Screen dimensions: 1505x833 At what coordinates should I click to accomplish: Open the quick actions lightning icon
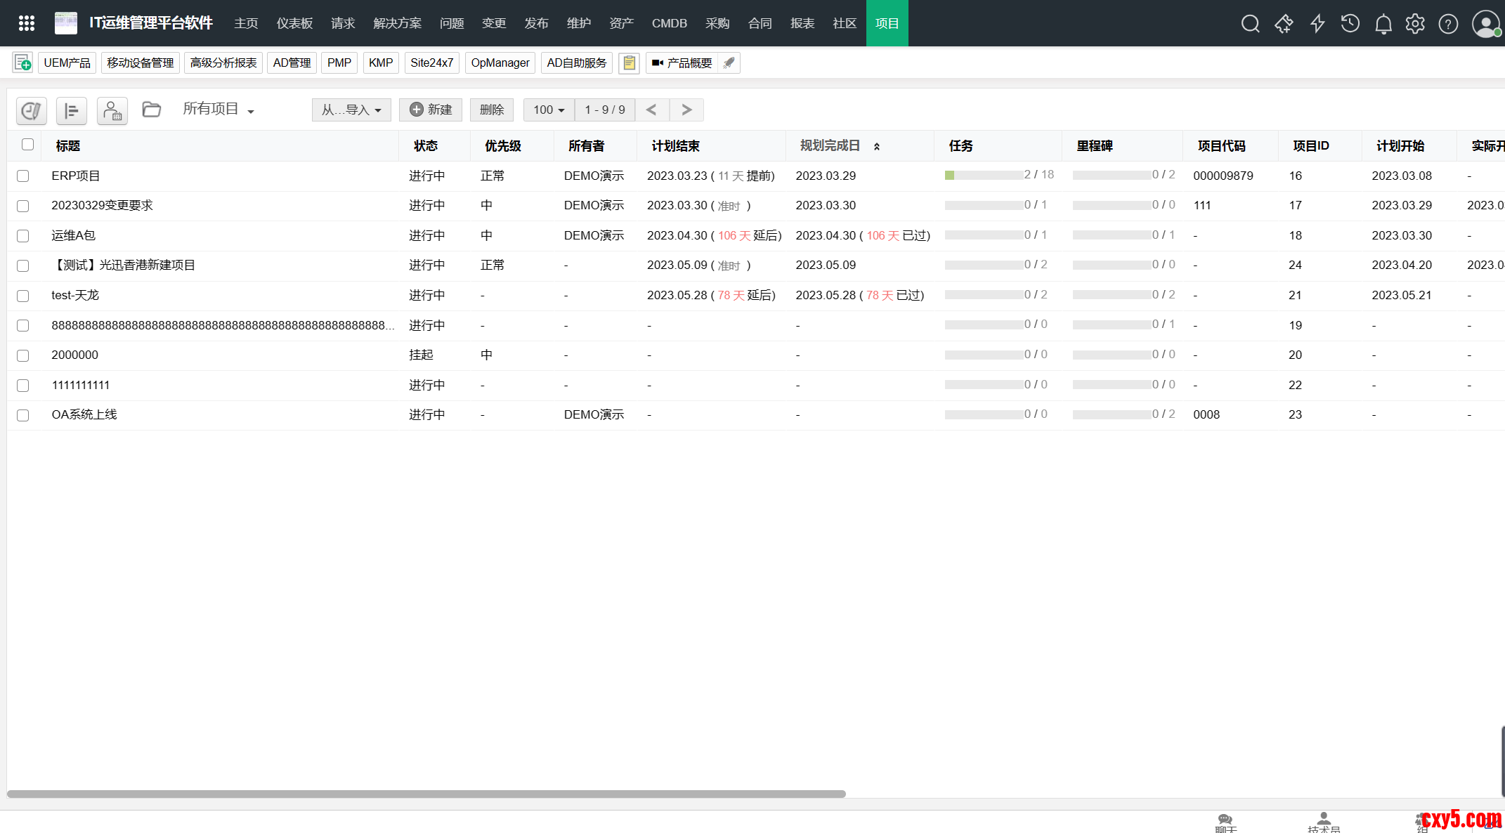pos(1317,24)
